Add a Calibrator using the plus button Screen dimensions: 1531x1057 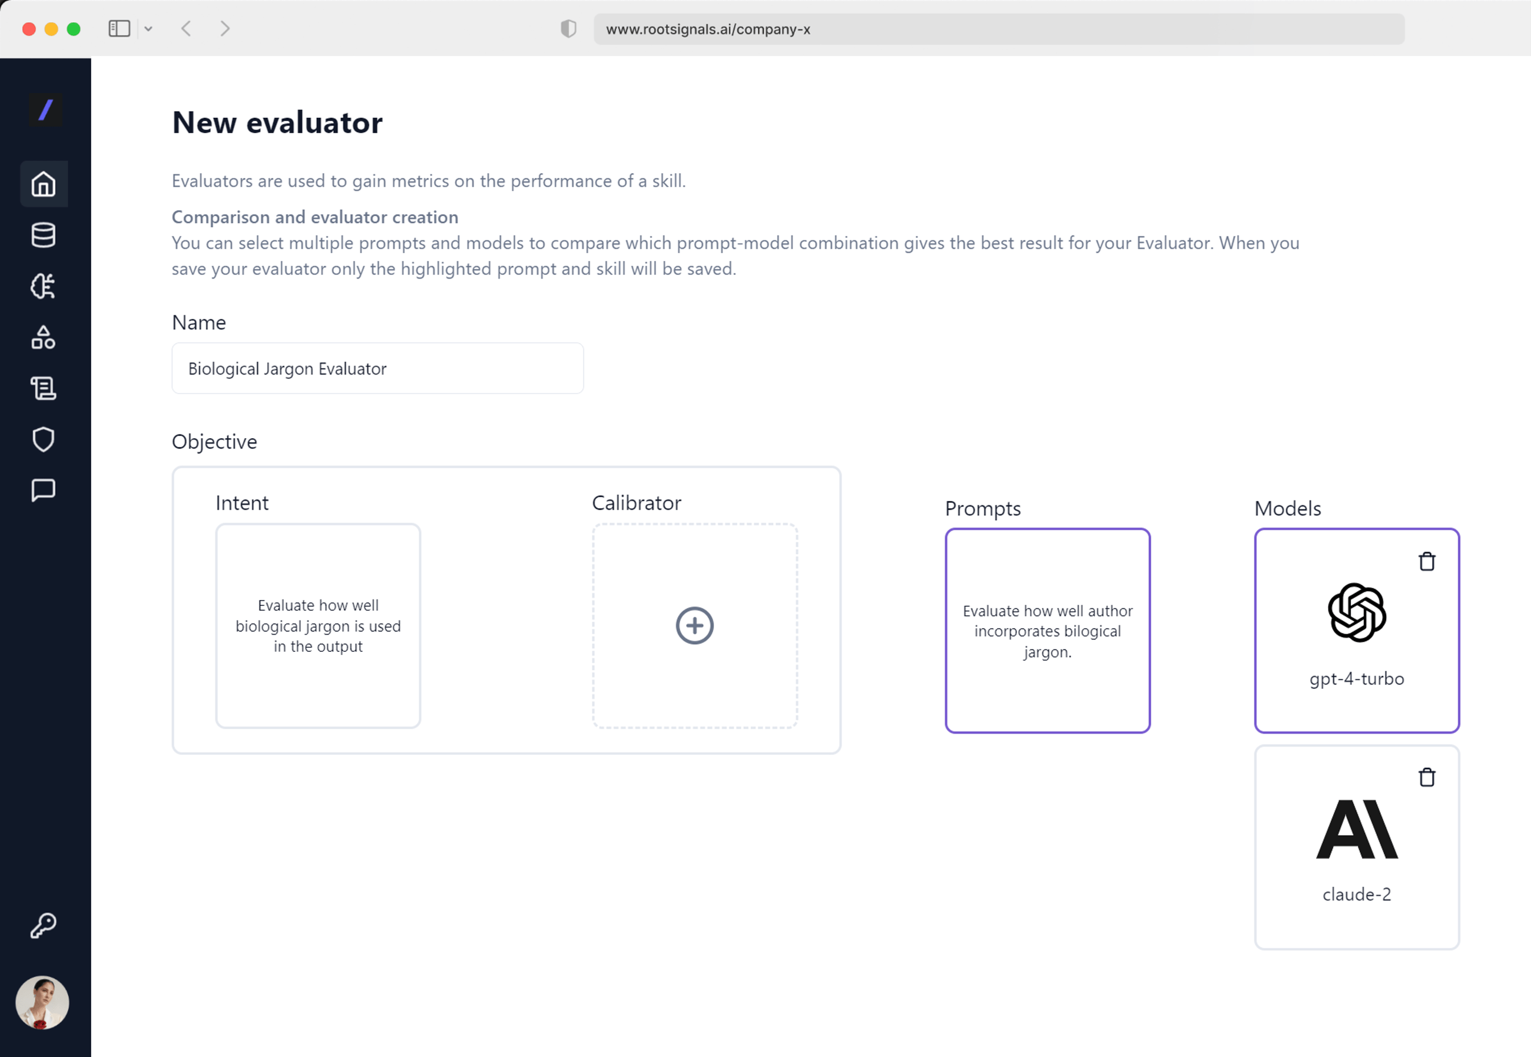tap(695, 625)
